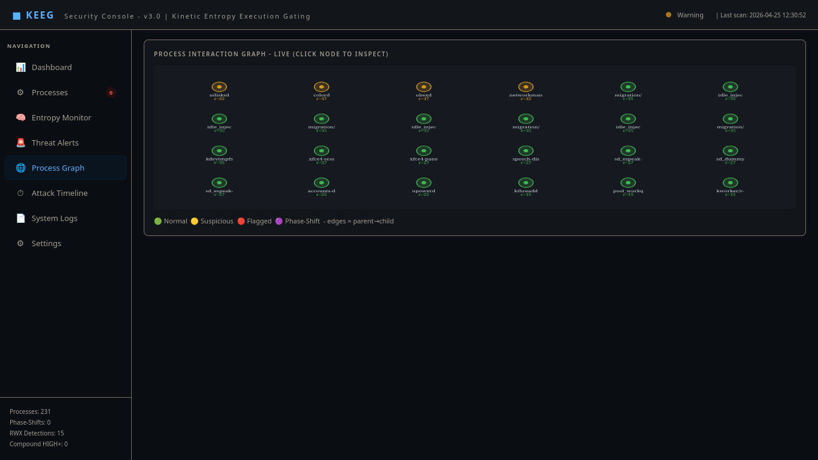Open the Process Graph page

pyautogui.click(x=66, y=168)
